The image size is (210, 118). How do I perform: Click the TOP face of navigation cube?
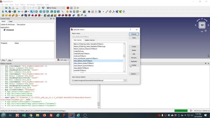[202, 25]
